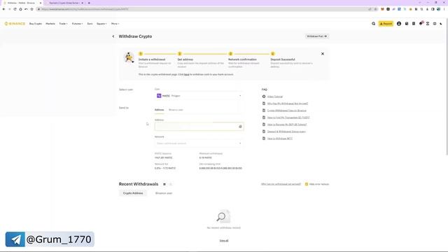Open the user profile icon
The height and width of the screenshot is (252, 448).
pos(399,24)
